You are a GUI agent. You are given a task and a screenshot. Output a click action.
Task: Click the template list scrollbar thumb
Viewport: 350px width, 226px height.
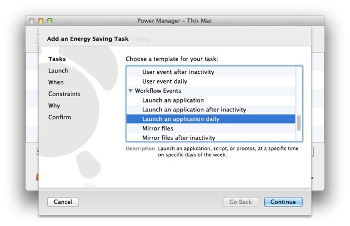[299, 123]
